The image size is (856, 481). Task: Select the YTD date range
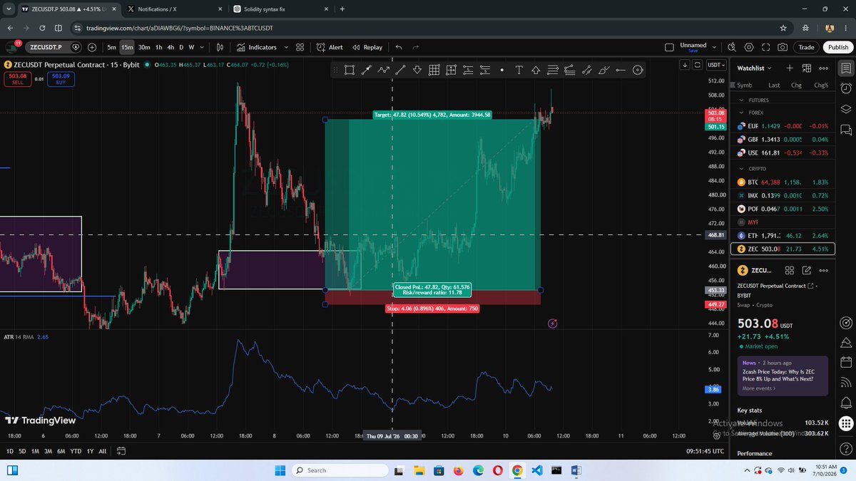pos(76,451)
